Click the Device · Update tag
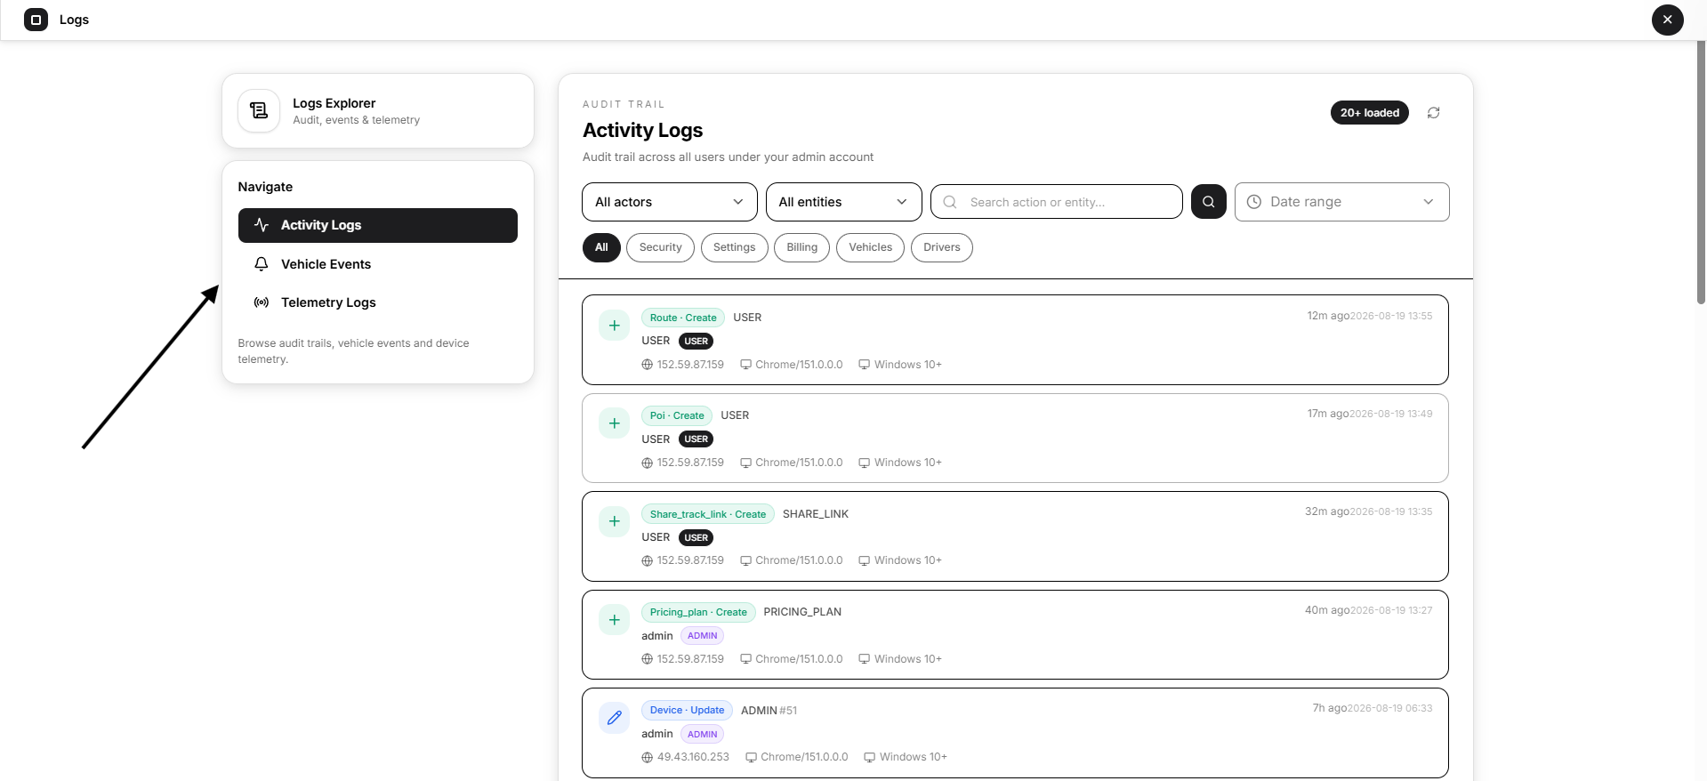 tap(687, 710)
